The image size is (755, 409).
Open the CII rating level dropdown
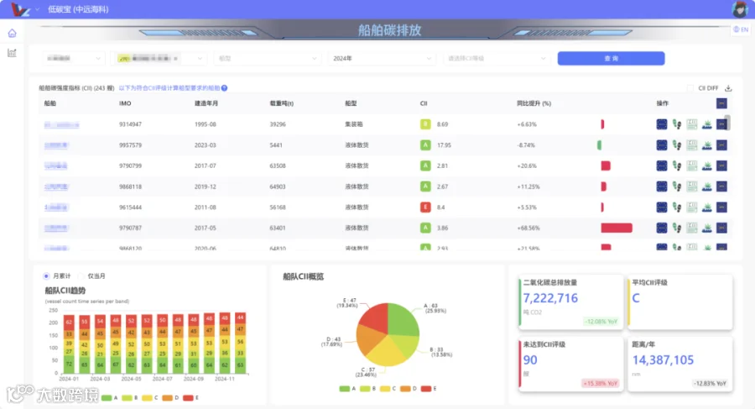pos(497,58)
